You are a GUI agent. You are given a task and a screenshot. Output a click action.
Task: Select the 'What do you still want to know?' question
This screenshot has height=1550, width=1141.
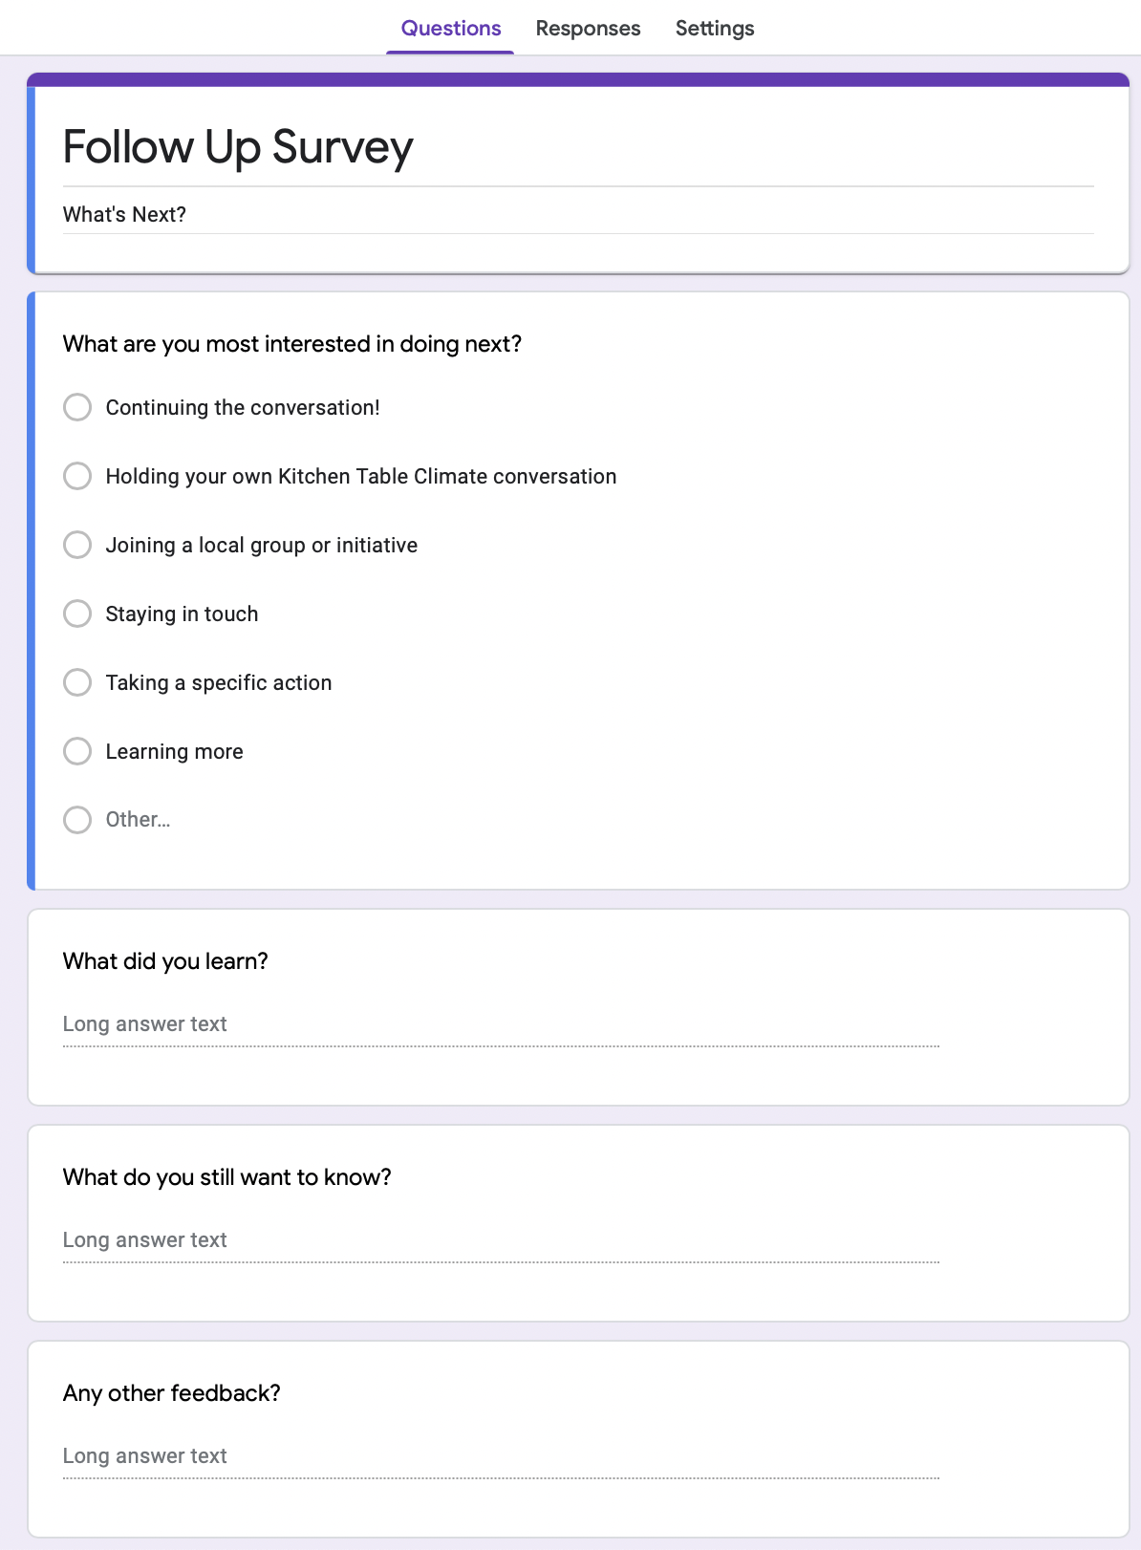pyautogui.click(x=226, y=1177)
